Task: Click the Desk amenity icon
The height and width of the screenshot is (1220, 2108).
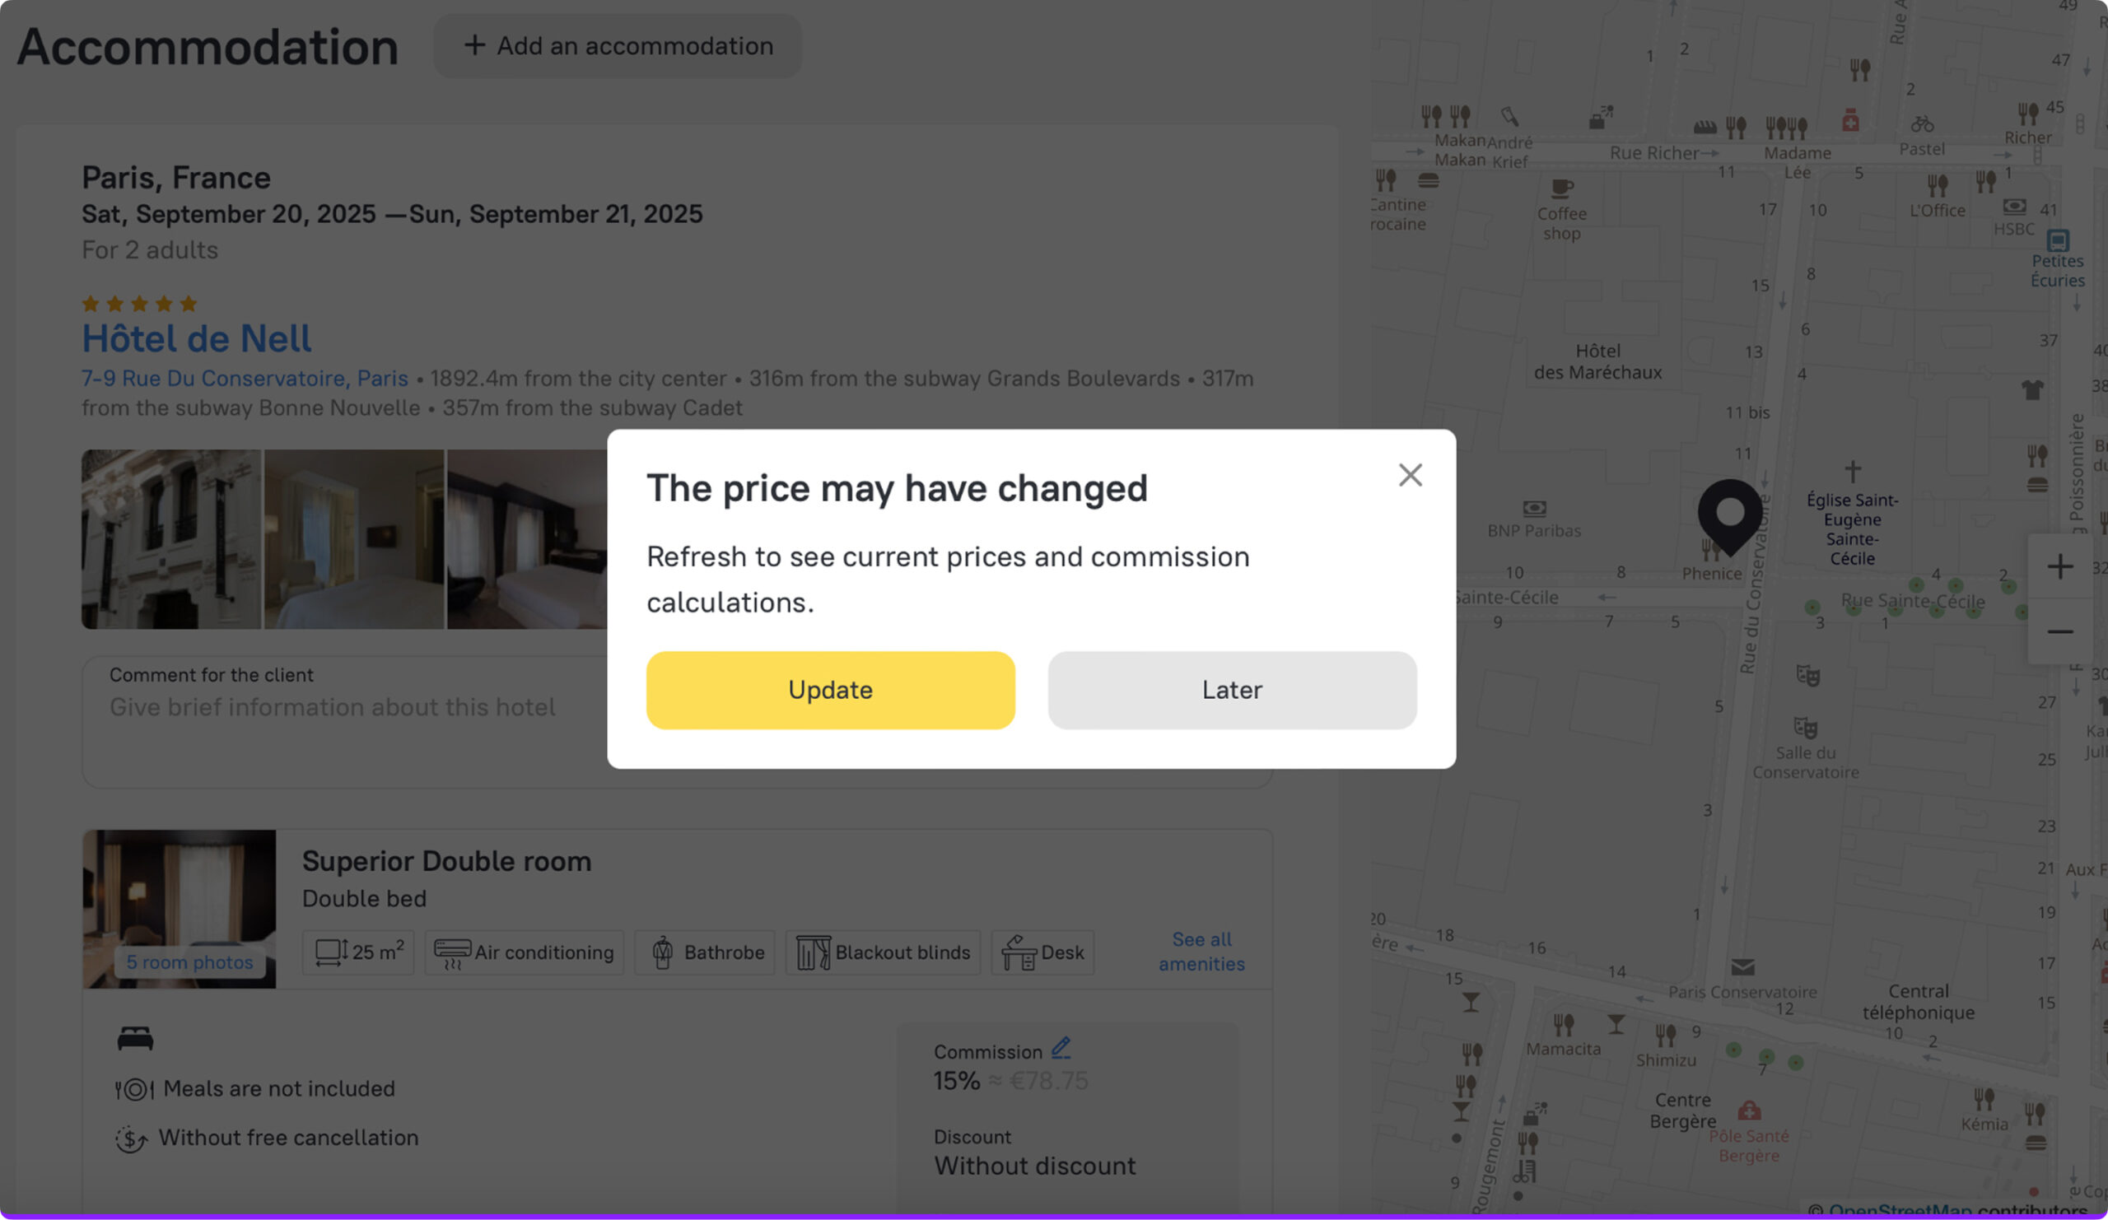Action: 1018,952
